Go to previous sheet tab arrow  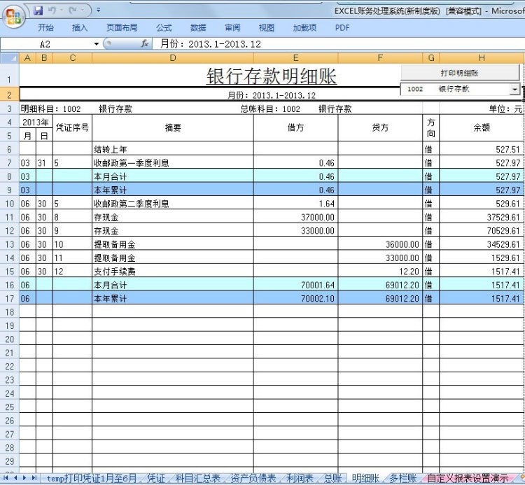click(15, 477)
